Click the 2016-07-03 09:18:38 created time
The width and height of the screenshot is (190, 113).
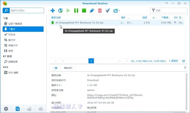pyautogui.click(x=101, y=103)
